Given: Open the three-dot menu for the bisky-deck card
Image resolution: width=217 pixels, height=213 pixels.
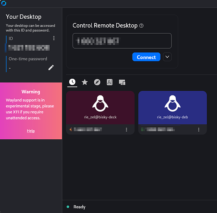Looking at the screenshot, I should [127, 130].
